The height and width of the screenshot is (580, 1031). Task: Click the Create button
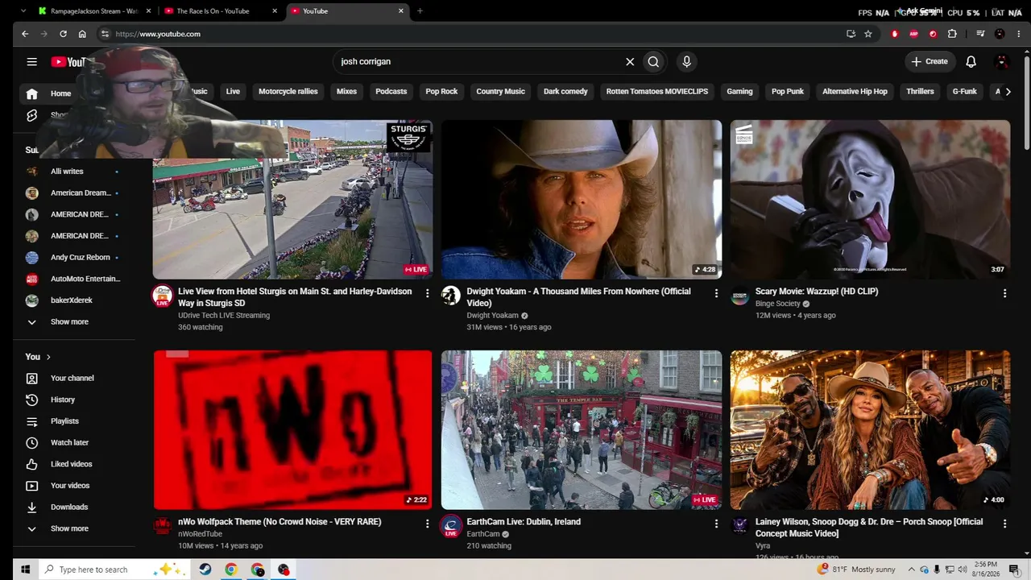[x=930, y=61]
